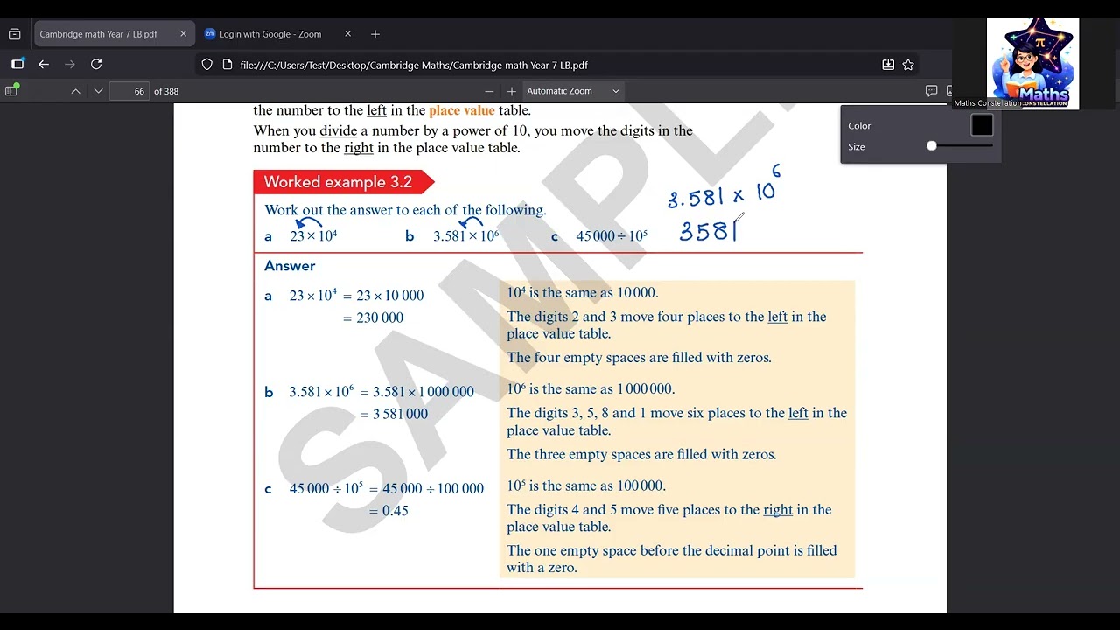Open the Color swatch in draw panel
Viewport: 1120px width, 630px height.
pos(982,125)
